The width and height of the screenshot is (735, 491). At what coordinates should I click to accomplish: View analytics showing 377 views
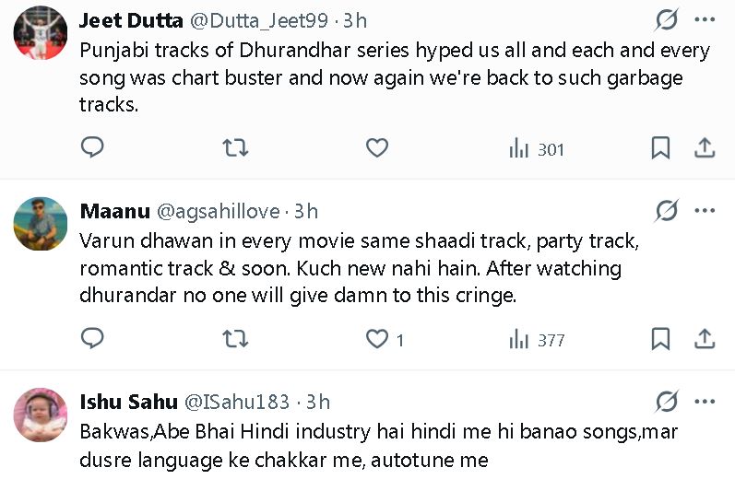pyautogui.click(x=537, y=340)
